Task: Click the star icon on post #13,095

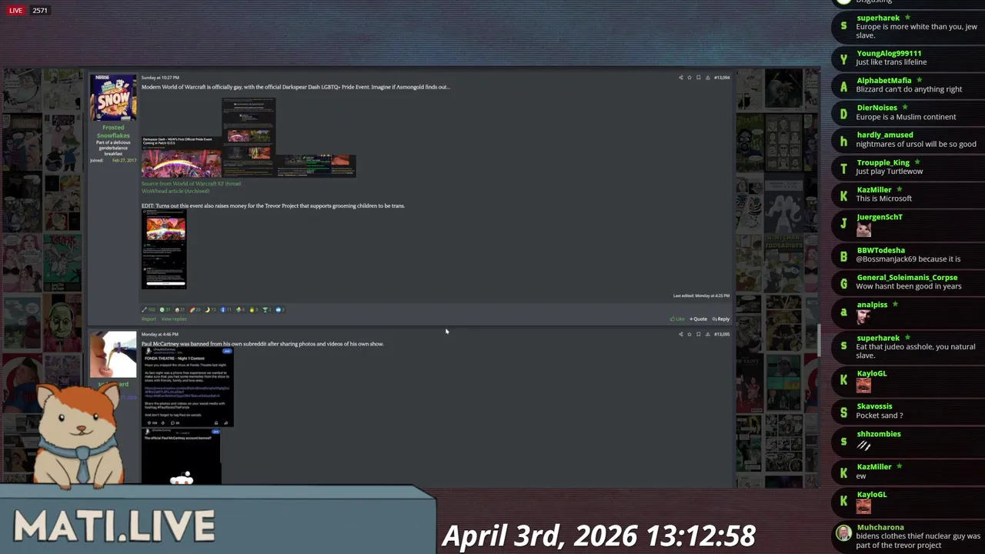Action: click(689, 335)
